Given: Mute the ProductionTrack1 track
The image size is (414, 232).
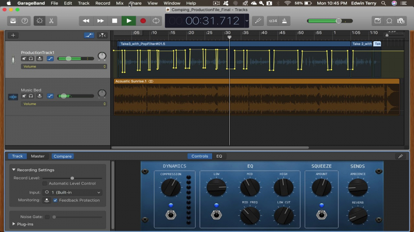Looking at the screenshot, I should point(24,59).
